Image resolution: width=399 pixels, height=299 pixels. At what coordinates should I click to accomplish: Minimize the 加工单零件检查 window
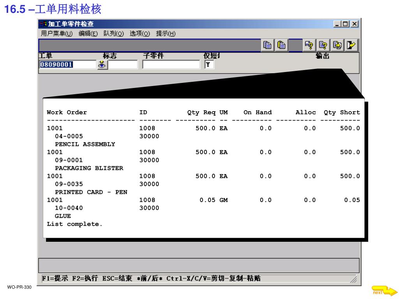[x=337, y=24]
